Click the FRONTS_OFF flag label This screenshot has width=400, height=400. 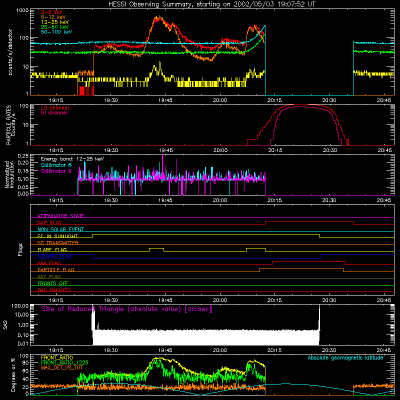click(53, 283)
